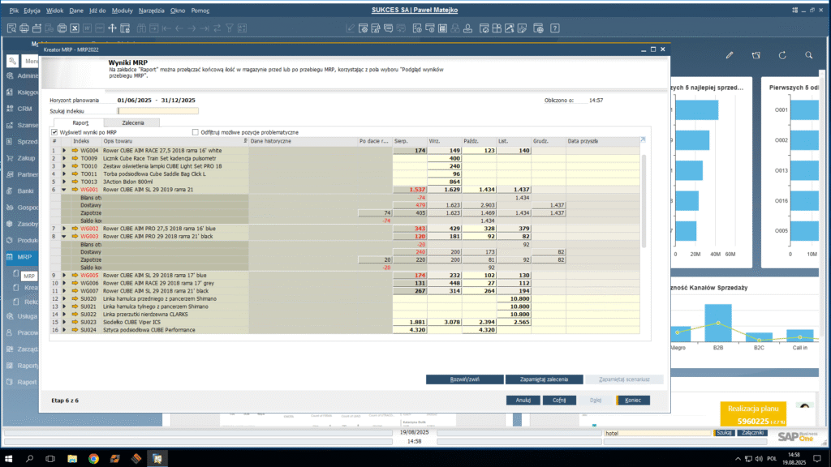Viewport: 831px width, 467px height.
Task: Enable 'Odfiltruj możliwe pozycje problematyczne' checkbox
Action: (x=196, y=132)
